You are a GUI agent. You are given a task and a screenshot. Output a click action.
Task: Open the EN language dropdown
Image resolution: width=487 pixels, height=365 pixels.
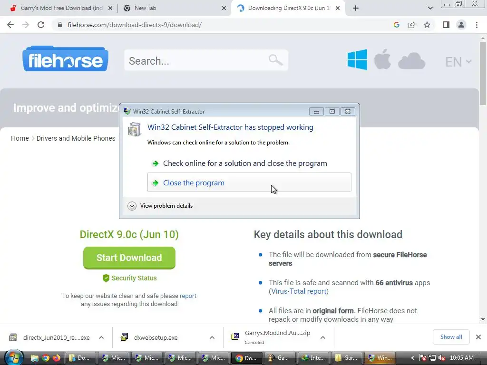click(x=458, y=62)
